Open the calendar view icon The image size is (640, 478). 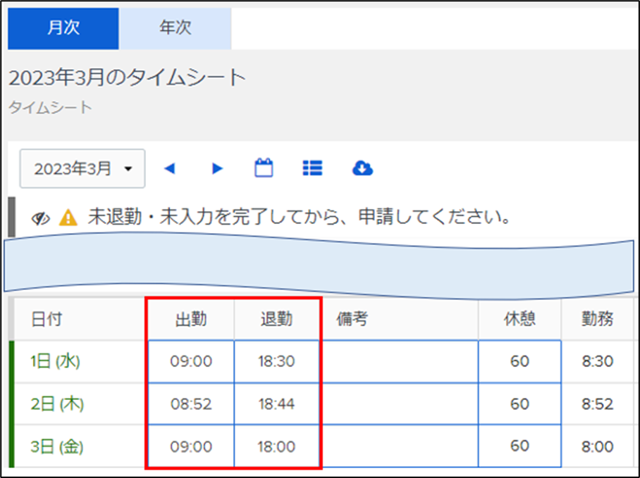tap(264, 168)
